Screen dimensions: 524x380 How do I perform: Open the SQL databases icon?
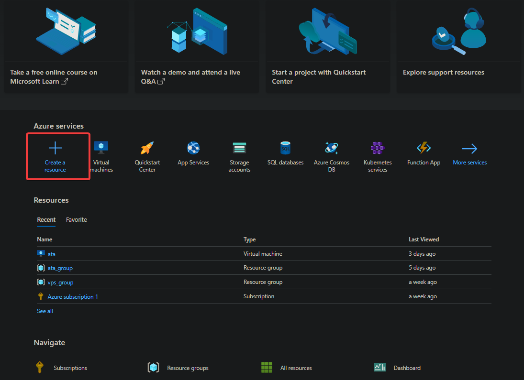tap(285, 148)
